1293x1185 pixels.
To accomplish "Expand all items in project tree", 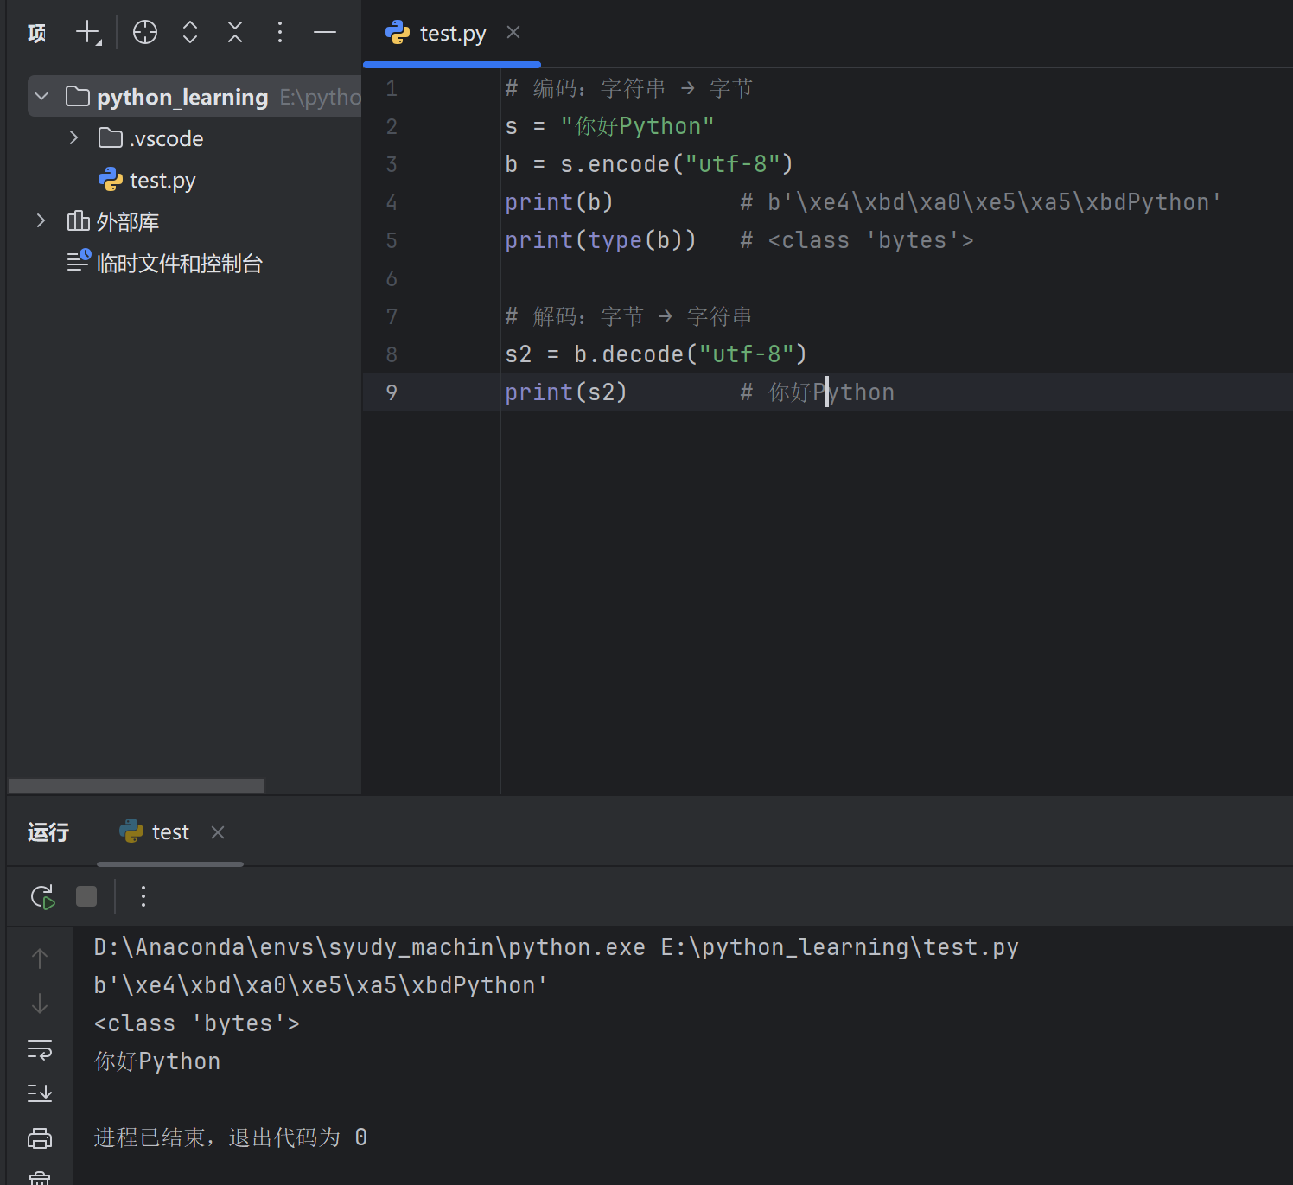I will 190,33.
